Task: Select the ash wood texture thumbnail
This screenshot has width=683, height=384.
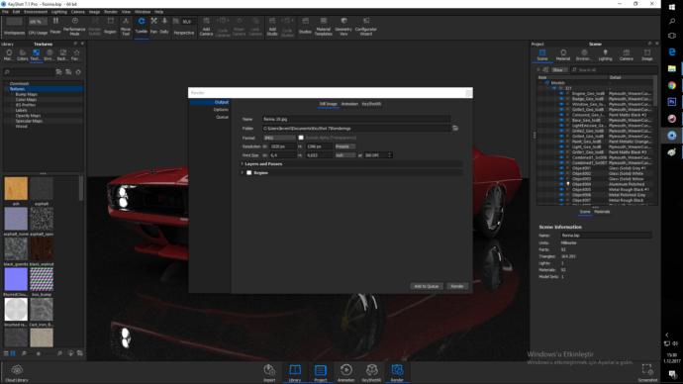Action: [x=16, y=188]
